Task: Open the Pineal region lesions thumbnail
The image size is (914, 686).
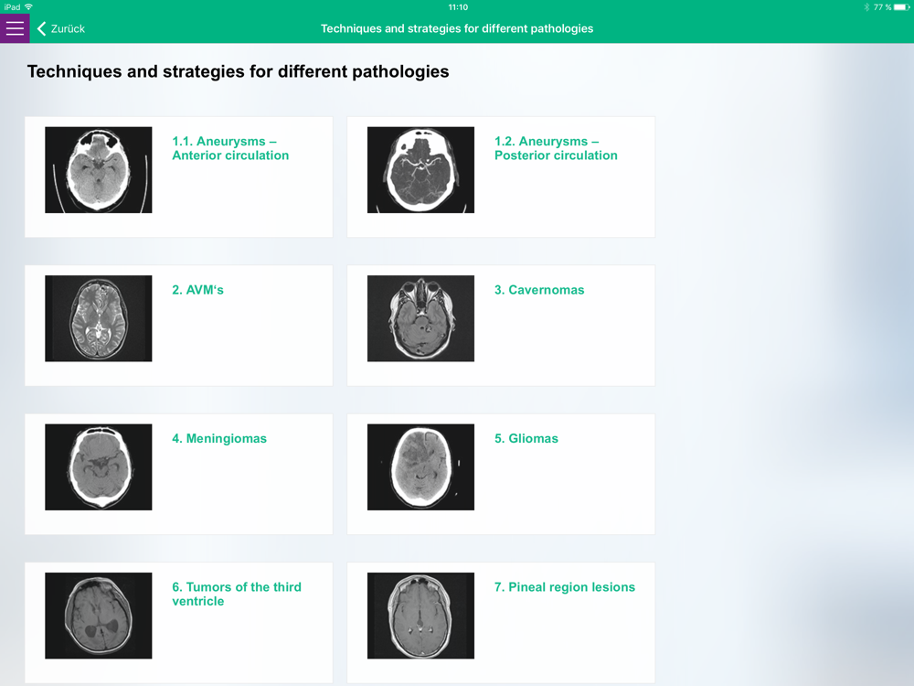Action: click(x=420, y=616)
